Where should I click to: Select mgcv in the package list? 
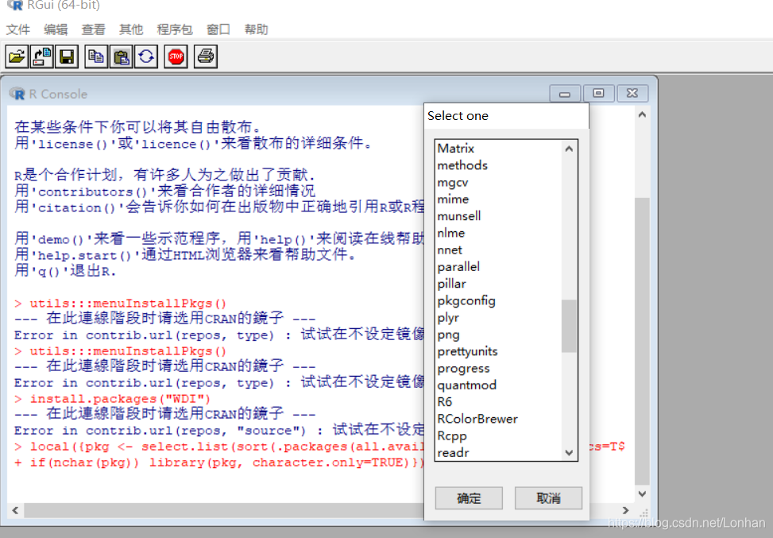pyautogui.click(x=498, y=183)
